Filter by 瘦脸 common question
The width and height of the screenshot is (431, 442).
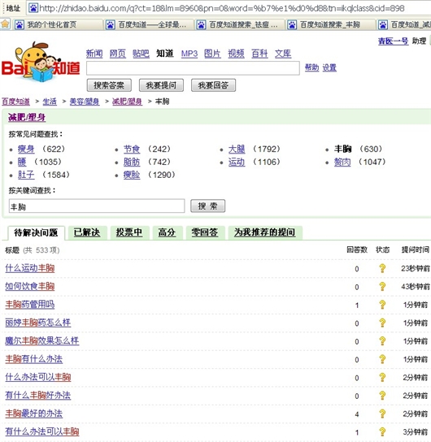click(x=132, y=175)
